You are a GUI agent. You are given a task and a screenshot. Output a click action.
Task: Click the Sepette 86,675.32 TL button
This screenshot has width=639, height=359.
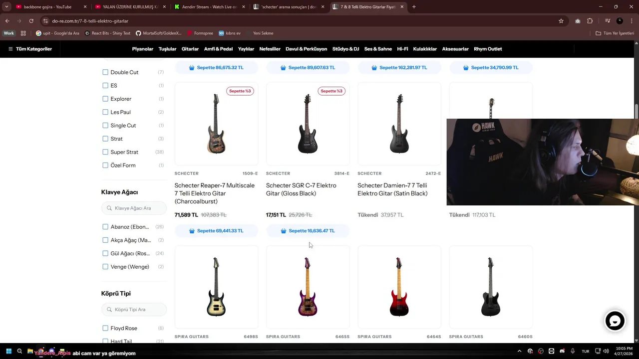[x=216, y=68]
